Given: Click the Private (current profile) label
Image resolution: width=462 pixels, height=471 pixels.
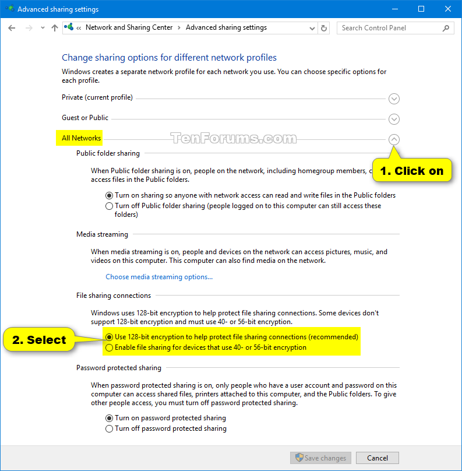Looking at the screenshot, I should [x=97, y=97].
